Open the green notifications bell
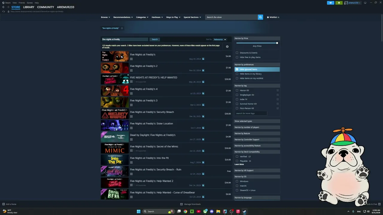 point(339,3)
